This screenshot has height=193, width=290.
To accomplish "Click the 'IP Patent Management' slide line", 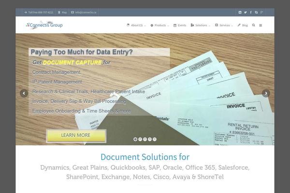I will [x=57, y=82].
